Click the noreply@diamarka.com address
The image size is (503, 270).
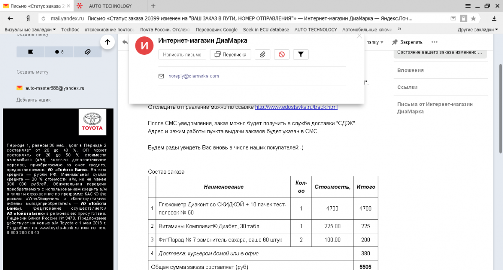(194, 76)
